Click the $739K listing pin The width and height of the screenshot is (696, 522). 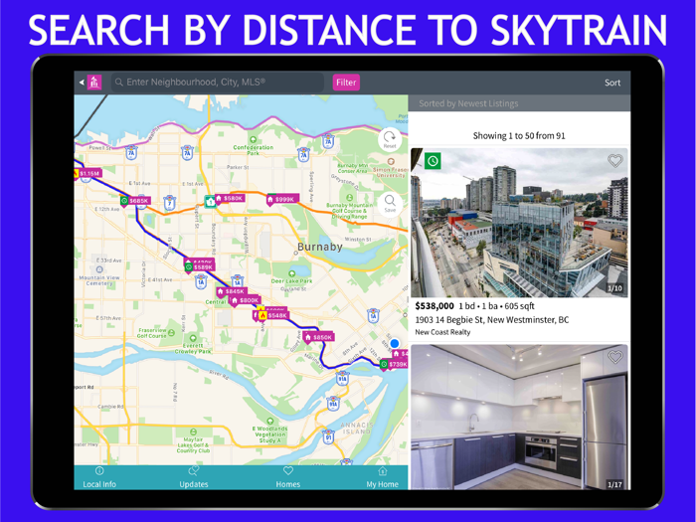395,364
